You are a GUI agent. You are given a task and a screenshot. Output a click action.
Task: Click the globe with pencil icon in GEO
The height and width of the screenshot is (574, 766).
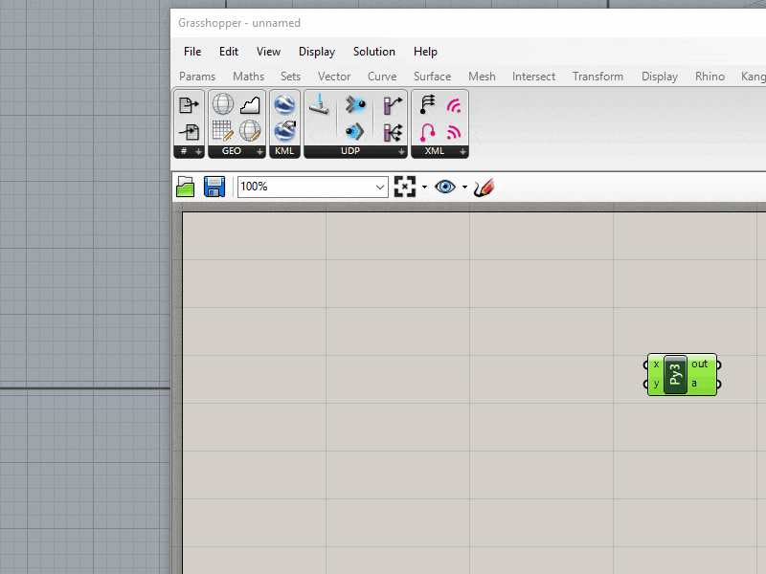tap(250, 131)
